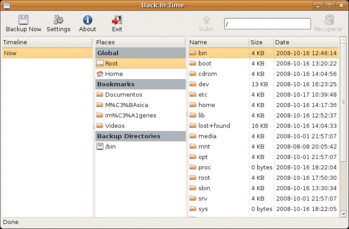Click the Subir up-arrow icon
The width and height of the screenshot is (349, 229).
pyautogui.click(x=206, y=20)
